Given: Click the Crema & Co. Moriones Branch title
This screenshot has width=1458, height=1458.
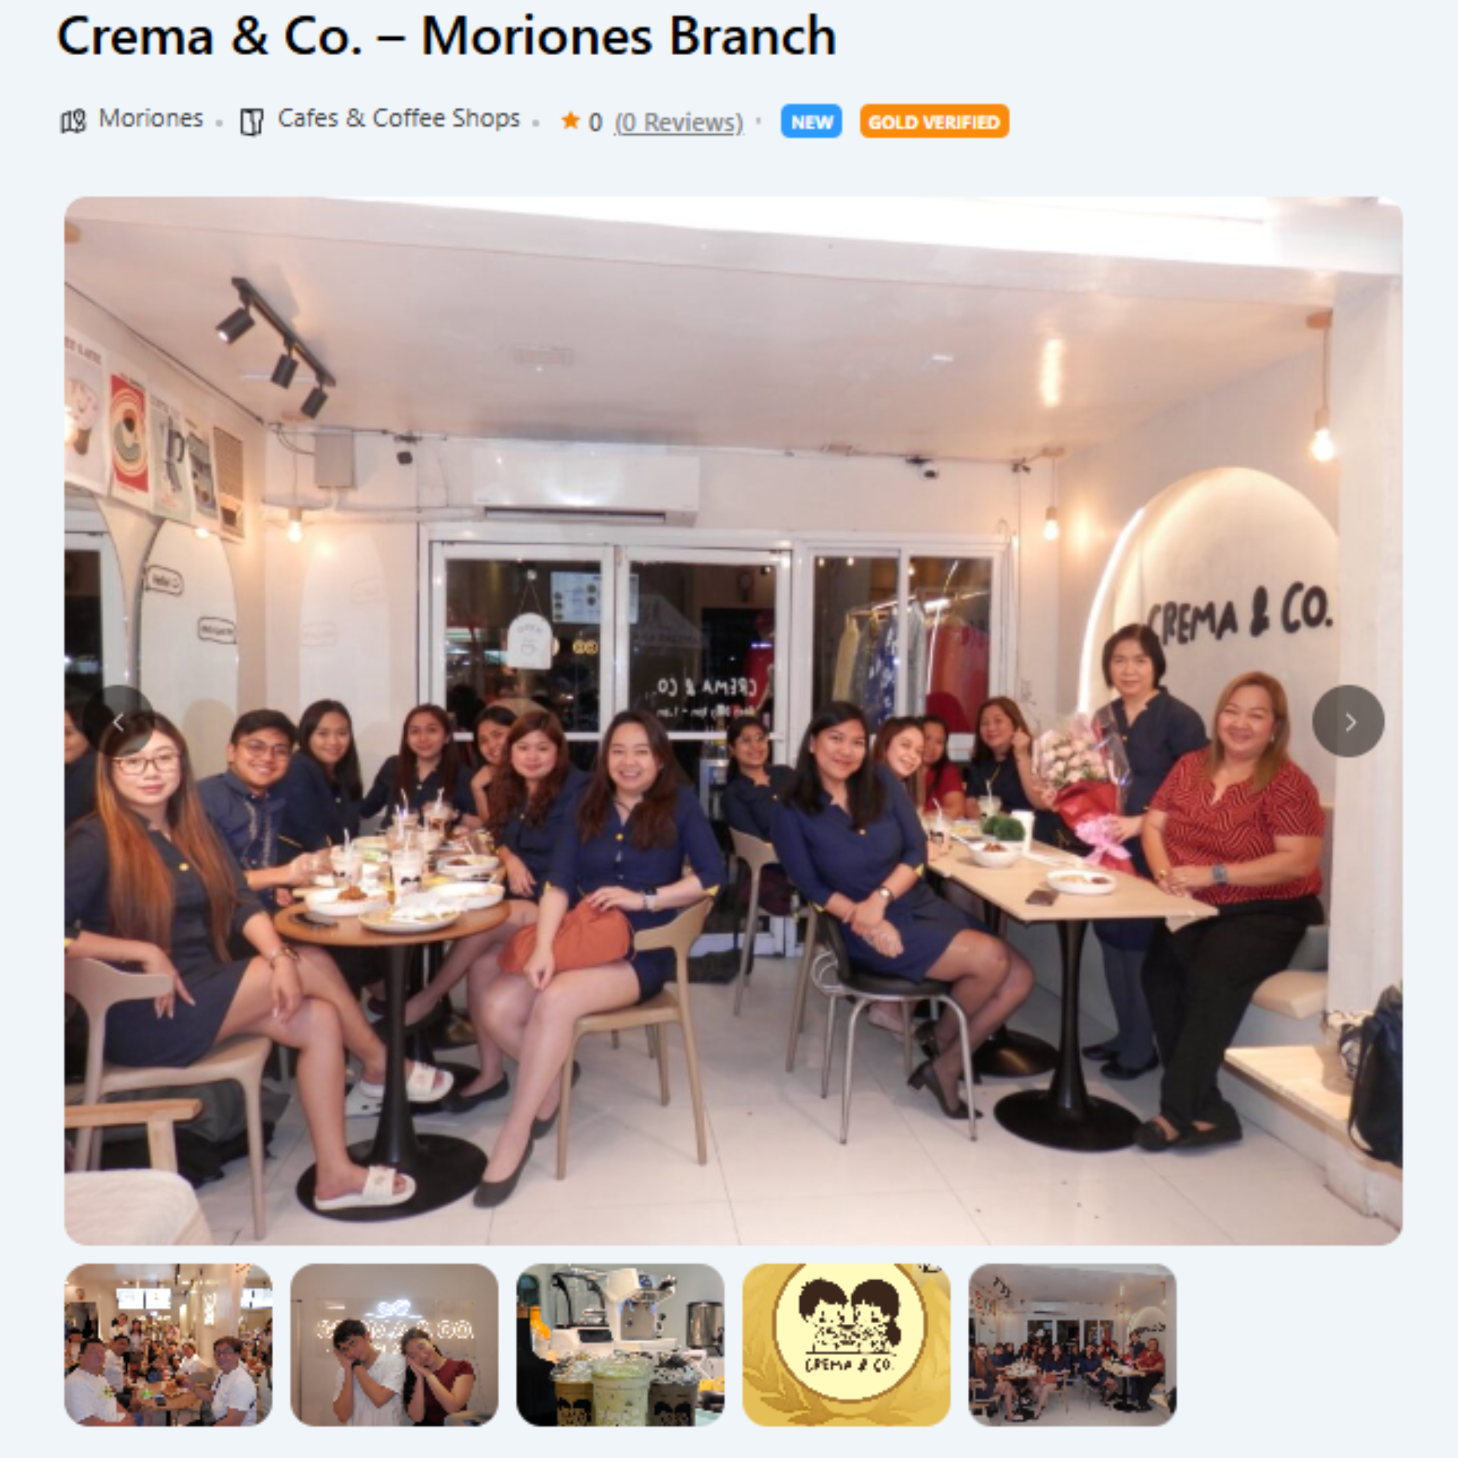Looking at the screenshot, I should coord(447,36).
